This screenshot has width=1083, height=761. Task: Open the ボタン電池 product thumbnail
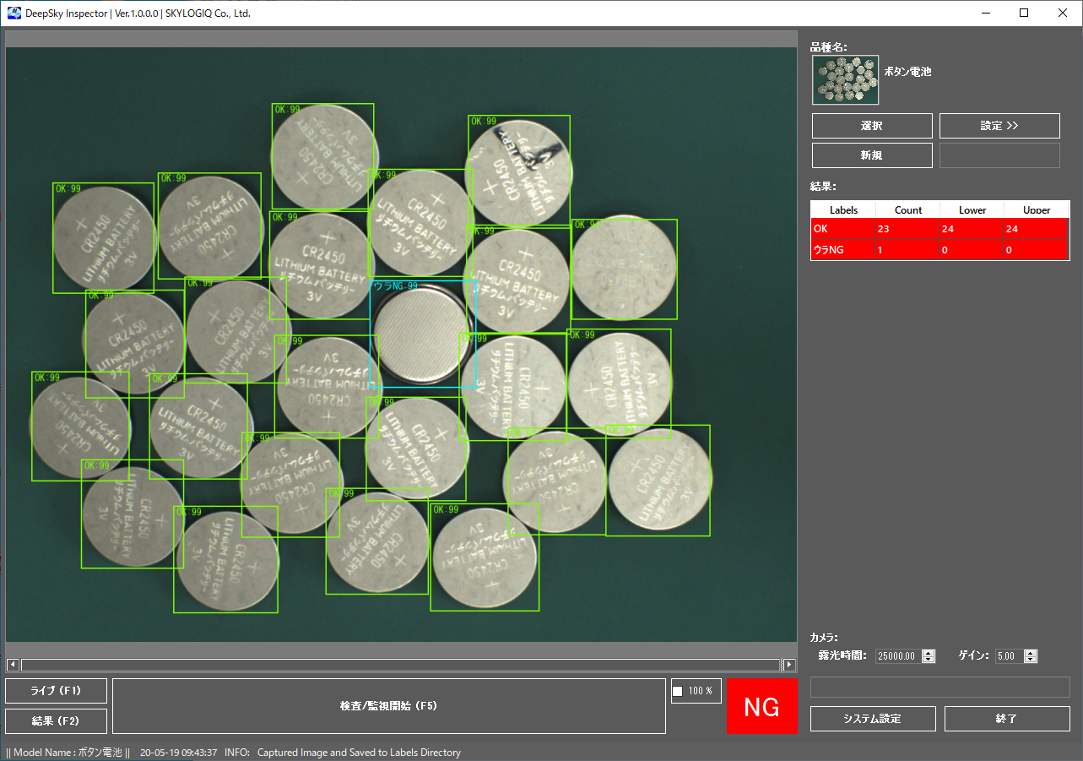point(845,80)
